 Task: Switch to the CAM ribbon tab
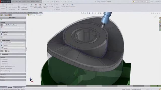[41, 13]
